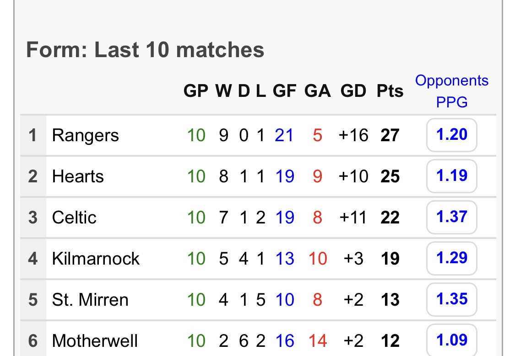Select the Rangers team name
Screen dimensions: 515x356
[x=86, y=136]
